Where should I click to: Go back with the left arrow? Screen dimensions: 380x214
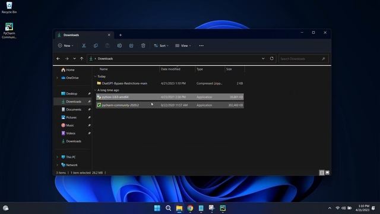(x=58, y=59)
